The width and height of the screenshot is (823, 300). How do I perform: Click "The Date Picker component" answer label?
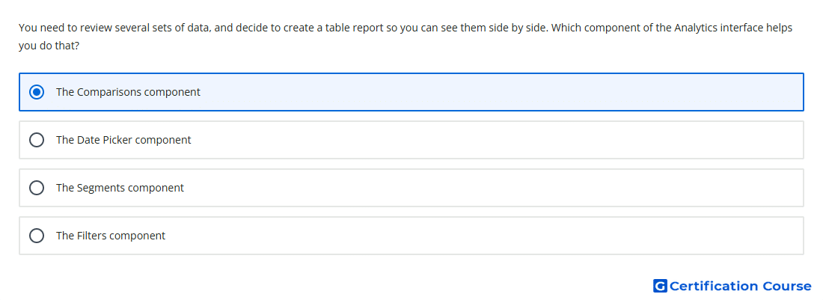123,140
